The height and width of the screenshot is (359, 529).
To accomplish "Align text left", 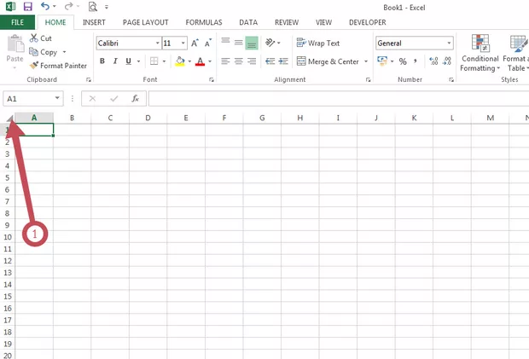I will coord(225,61).
